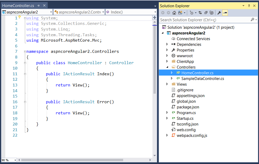Click the Show All Files icon
Screen dimensions: 259x164
212,13
